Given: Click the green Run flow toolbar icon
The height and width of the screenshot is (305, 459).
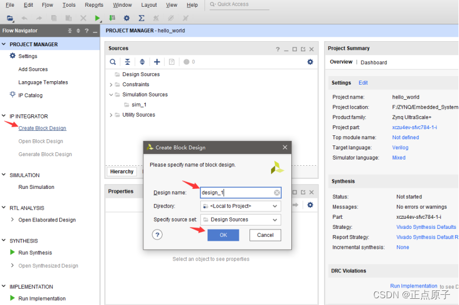Looking at the screenshot, I should [98, 18].
